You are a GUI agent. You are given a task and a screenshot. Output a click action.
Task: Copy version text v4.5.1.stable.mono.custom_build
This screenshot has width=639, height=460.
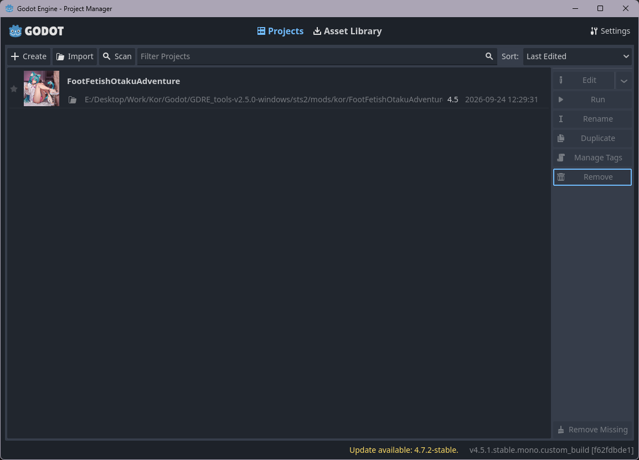551,450
